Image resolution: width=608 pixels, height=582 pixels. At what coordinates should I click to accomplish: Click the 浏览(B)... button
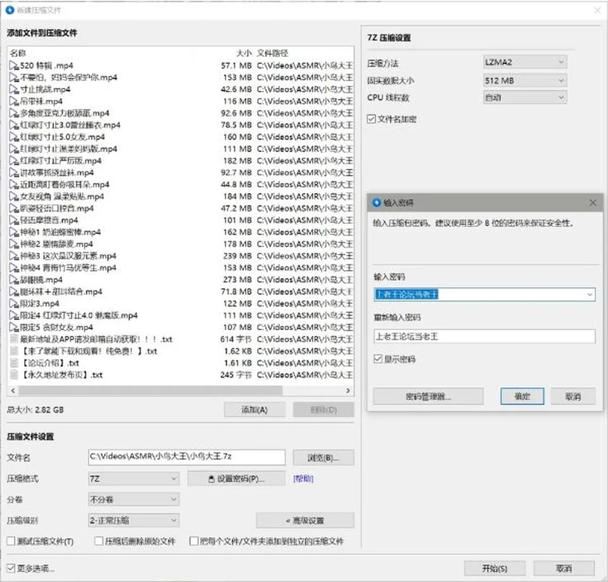pos(323,458)
